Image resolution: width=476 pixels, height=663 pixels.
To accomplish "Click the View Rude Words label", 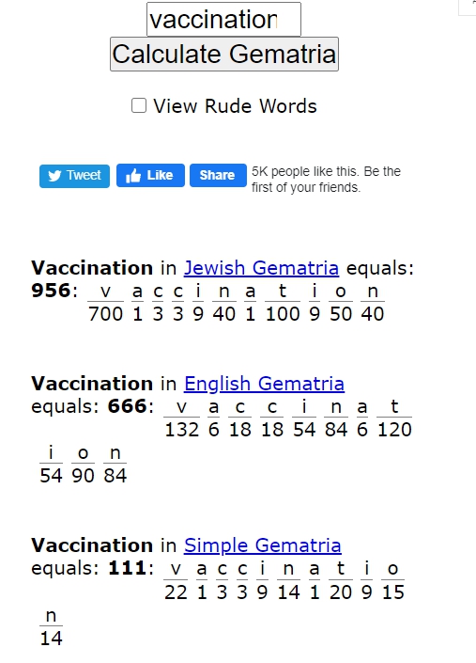I will click(235, 106).
